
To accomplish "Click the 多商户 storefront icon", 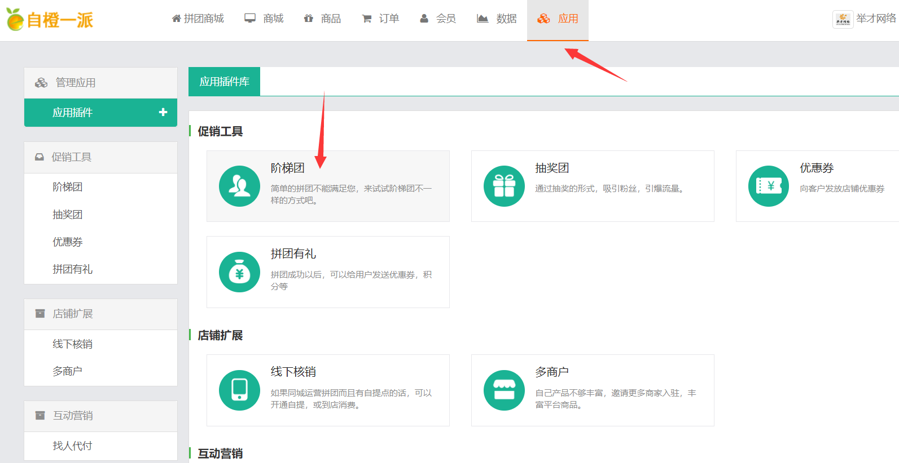I will tap(504, 390).
